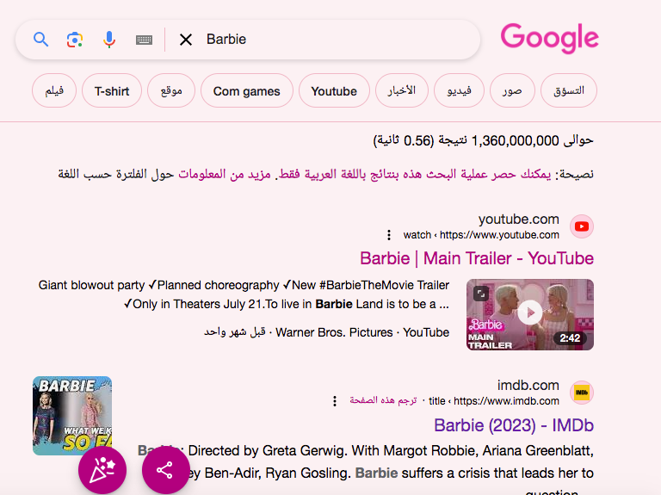The image size is (661, 495).
Task: Click the pink share button
Action: (x=165, y=470)
